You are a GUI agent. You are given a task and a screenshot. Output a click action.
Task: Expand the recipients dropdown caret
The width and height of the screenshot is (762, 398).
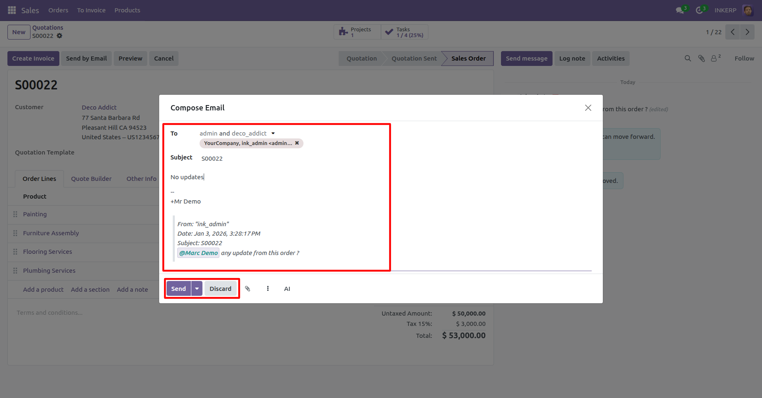[x=273, y=133]
